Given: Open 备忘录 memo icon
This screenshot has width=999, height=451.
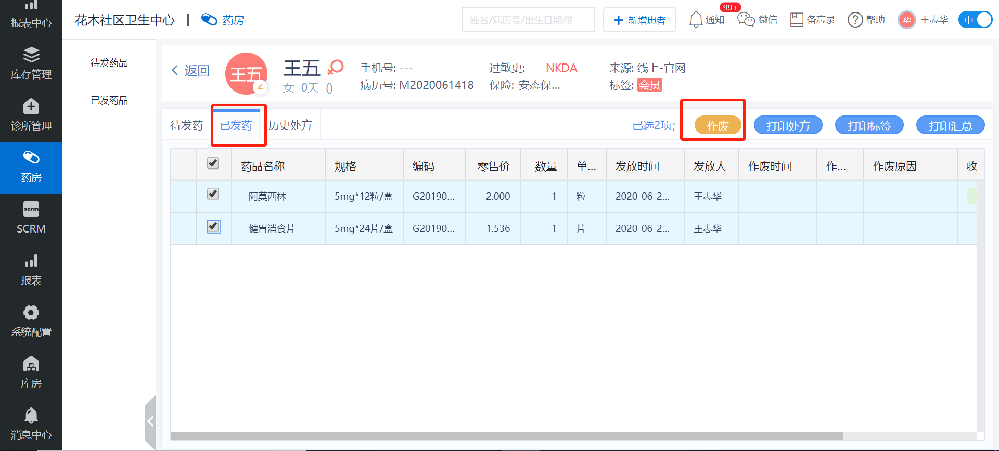Looking at the screenshot, I should (797, 20).
